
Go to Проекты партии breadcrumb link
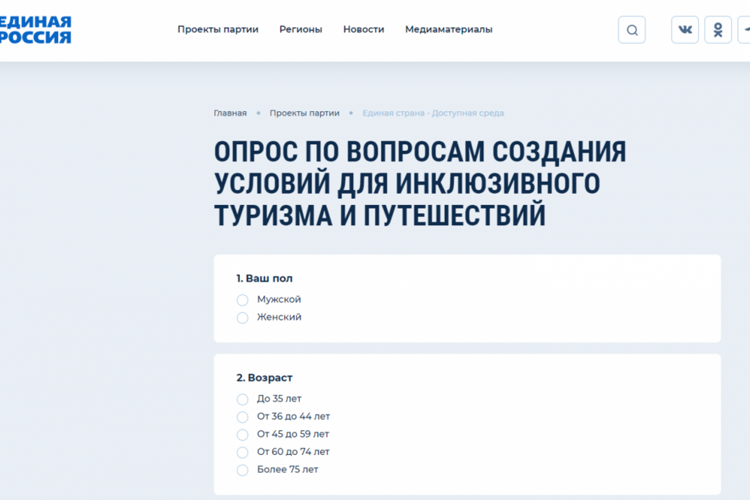[x=304, y=113]
